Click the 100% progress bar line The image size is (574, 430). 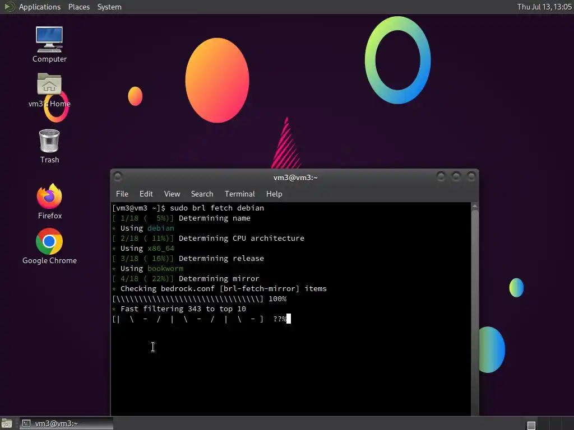pyautogui.click(x=200, y=299)
